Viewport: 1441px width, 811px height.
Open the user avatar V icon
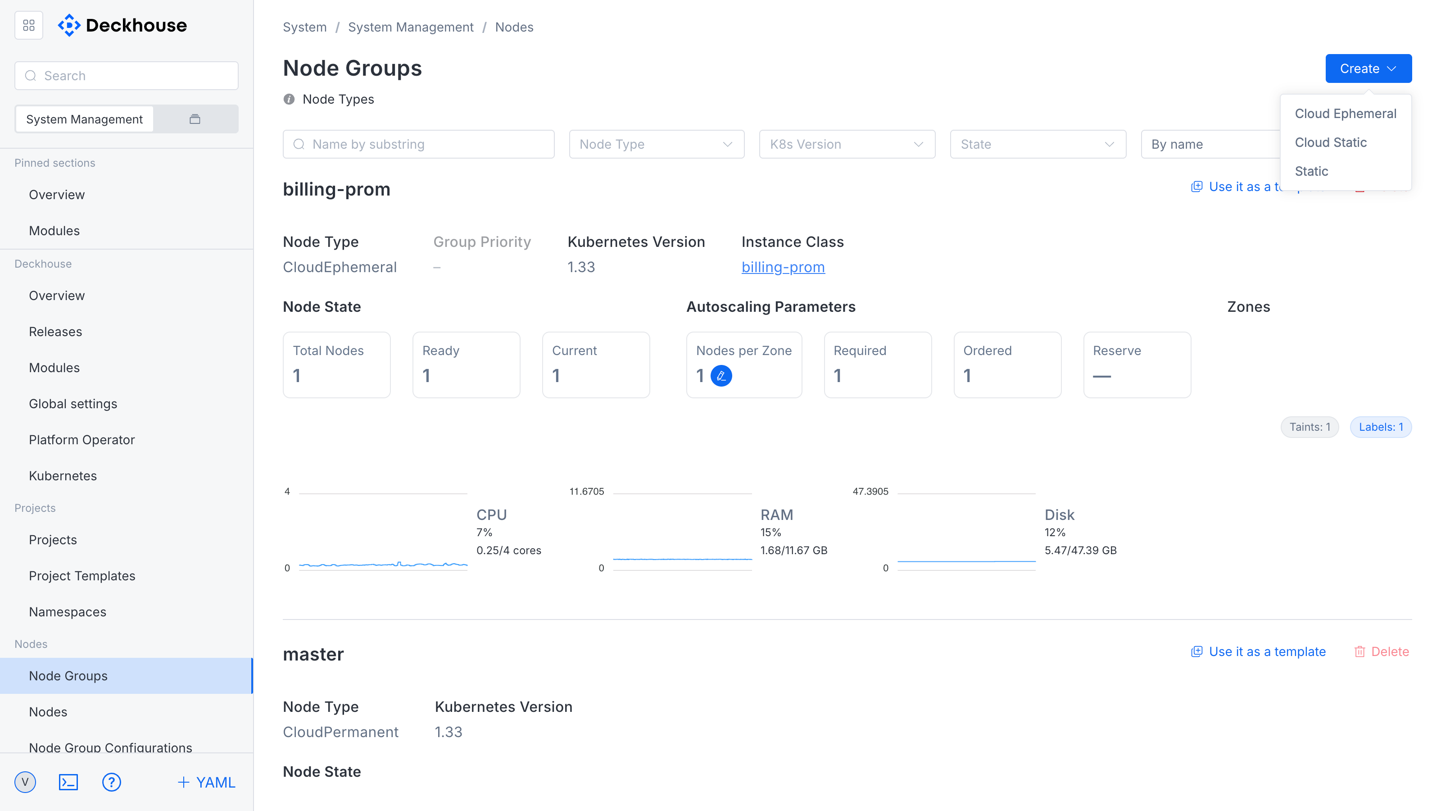coord(25,782)
